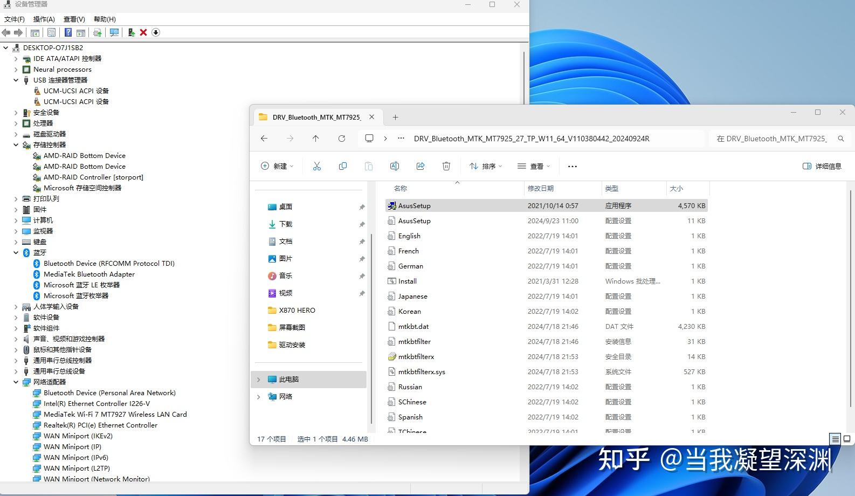
Task: Click monitor icon in Explorer address bar
Action: point(369,139)
